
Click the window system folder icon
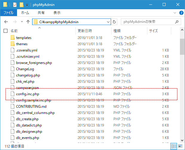(x=5, y=4)
